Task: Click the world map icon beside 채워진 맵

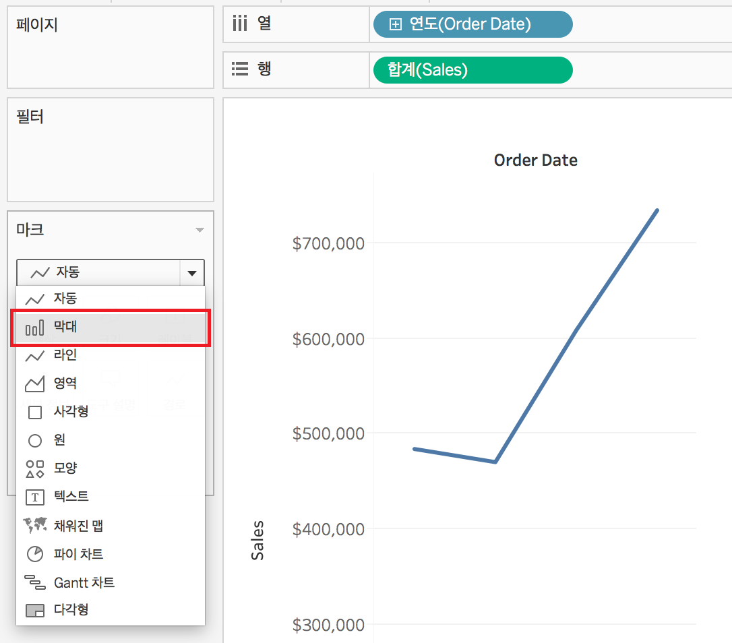Action: click(35, 525)
